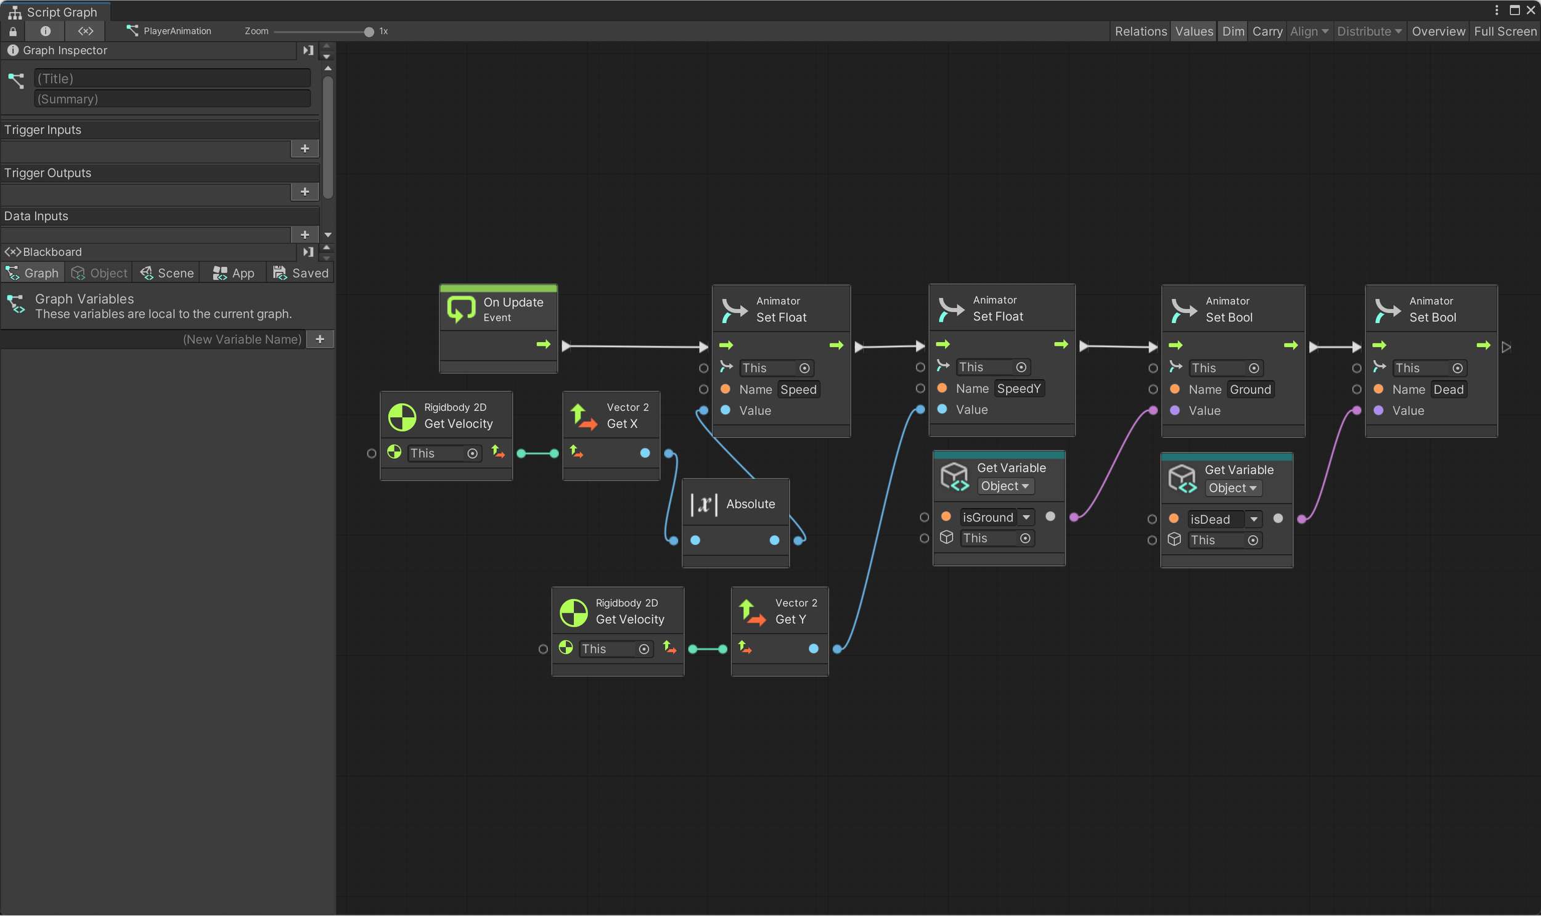Toggle the Blackboard variables toolbar icon
The height and width of the screenshot is (916, 1541).
85,31
